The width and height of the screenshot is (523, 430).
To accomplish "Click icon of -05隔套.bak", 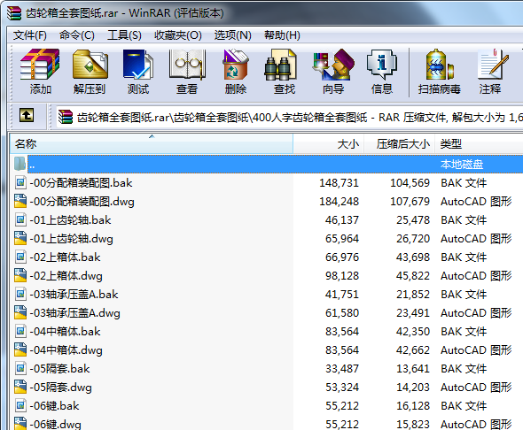I will point(20,368).
